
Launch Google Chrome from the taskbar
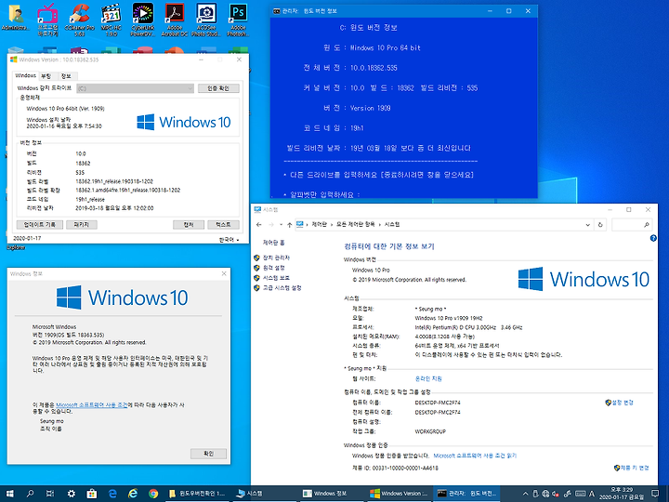(x=153, y=494)
